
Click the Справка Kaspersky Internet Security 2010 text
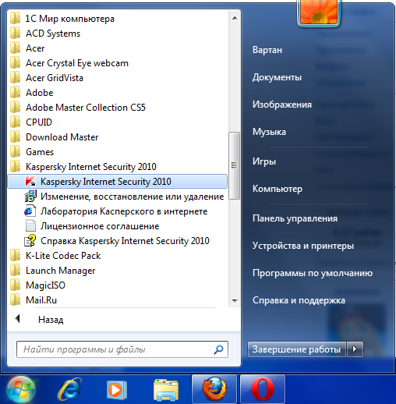tap(125, 241)
